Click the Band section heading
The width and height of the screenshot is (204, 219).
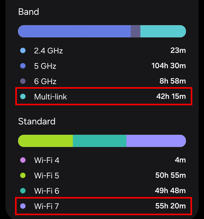pyautogui.click(x=29, y=12)
